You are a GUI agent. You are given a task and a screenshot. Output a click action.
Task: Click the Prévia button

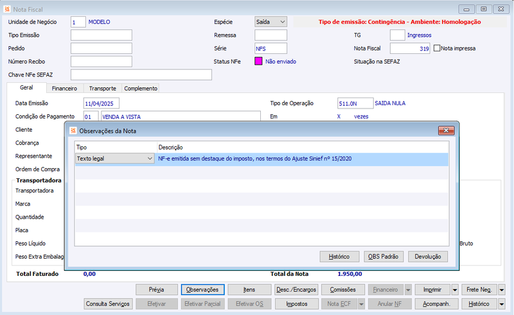click(x=156, y=290)
